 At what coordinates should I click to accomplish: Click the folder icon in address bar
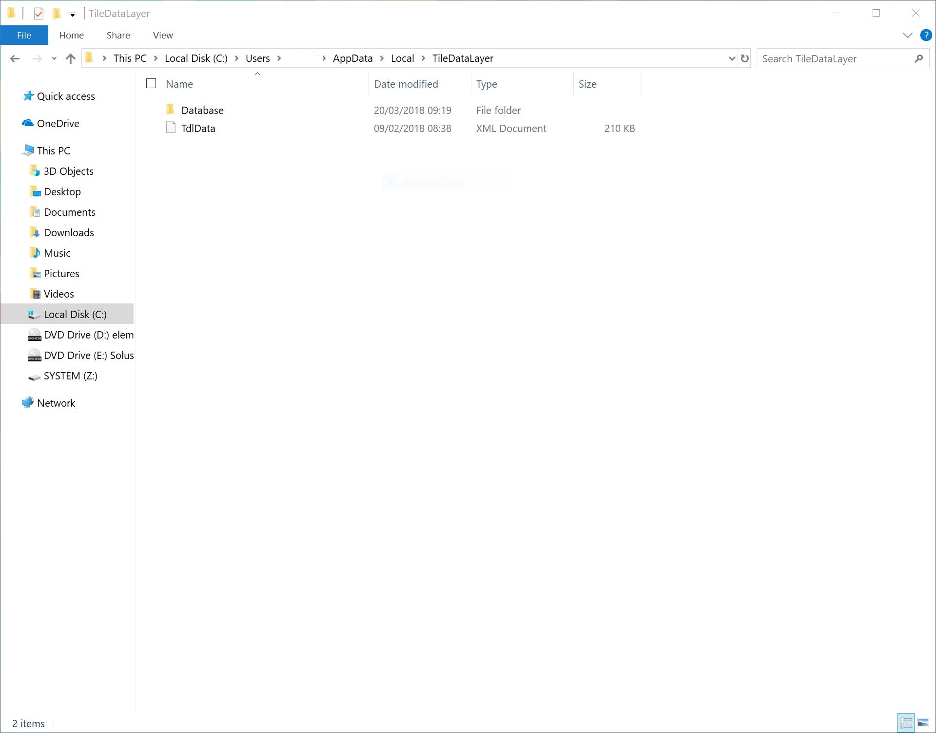tap(89, 58)
